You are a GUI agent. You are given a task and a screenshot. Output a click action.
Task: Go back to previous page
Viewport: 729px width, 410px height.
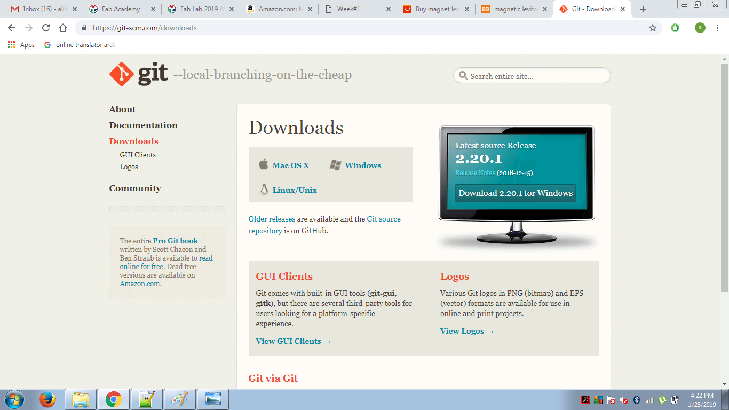tap(12, 28)
